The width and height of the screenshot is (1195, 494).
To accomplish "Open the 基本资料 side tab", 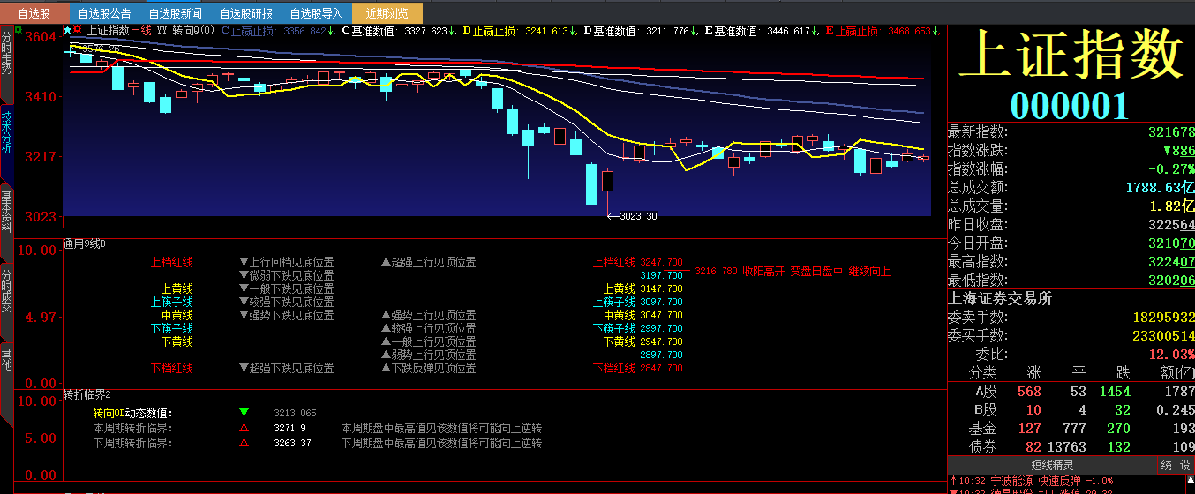I will (x=7, y=212).
